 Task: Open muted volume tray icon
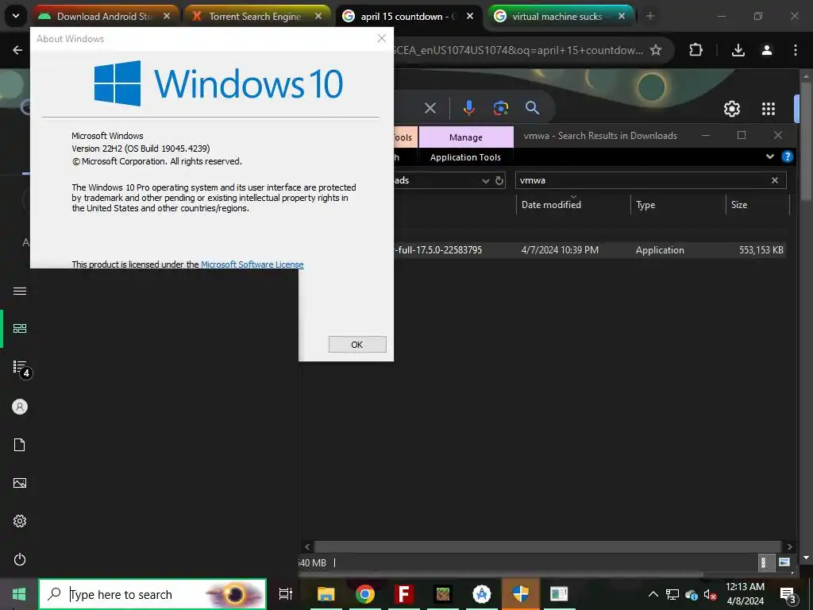click(710, 594)
